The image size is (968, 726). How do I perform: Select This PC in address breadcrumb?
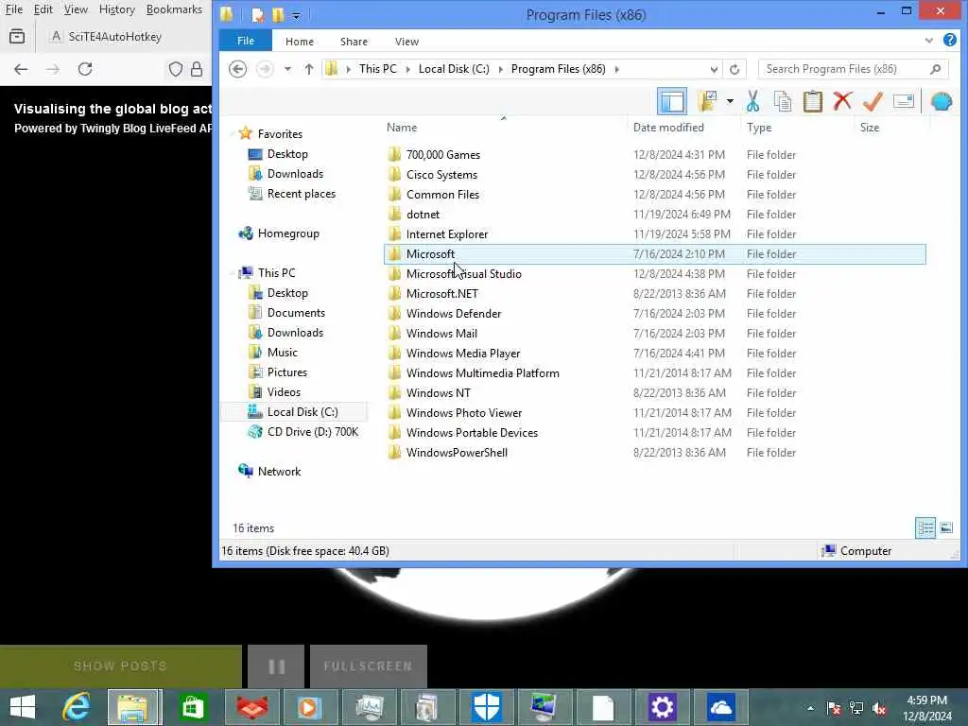(378, 69)
